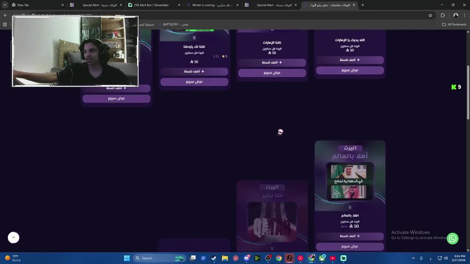The image size is (470, 264).
Task: Open كلنا الإمارات product title
Action: click(272, 43)
